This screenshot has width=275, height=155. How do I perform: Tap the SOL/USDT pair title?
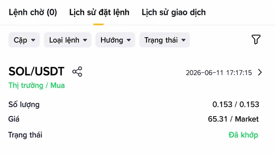[x=36, y=72]
